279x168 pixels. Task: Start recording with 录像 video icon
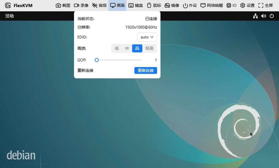point(77,5)
